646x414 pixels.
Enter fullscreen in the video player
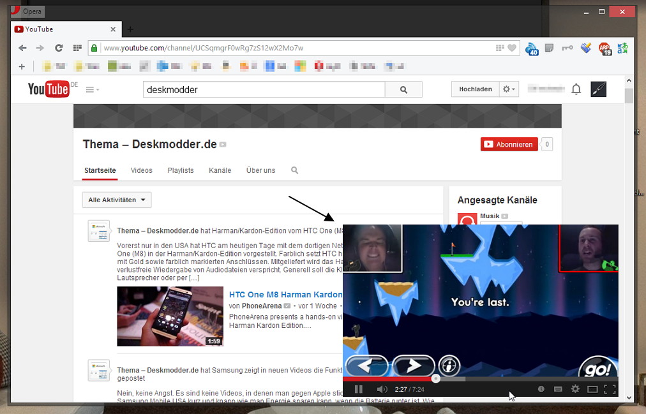click(x=610, y=389)
